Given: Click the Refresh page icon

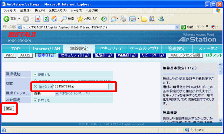Looking at the screenshot, I should (46, 19).
